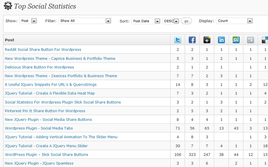The height and width of the screenshot is (167, 268).
Task: Expand the Filter Show All dropdown
Action: pos(85,21)
